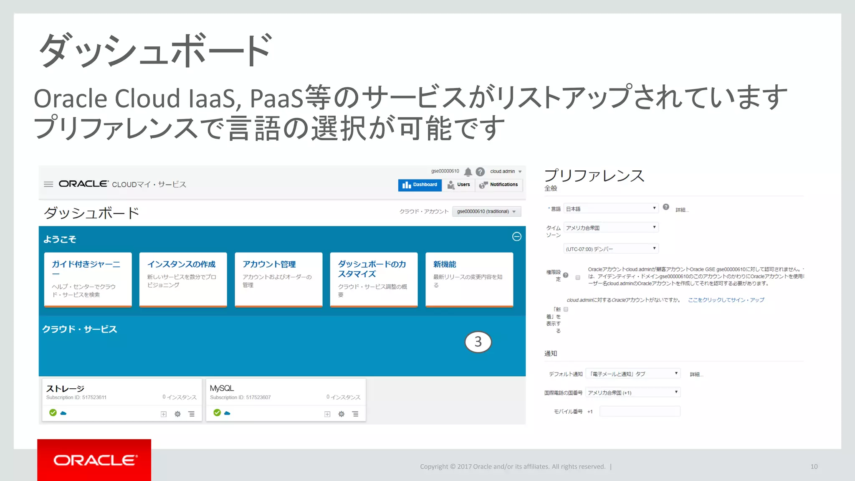This screenshot has width=855, height=481.
Task: Open the ダッシュボードのカスタマイズ card
Action: [x=374, y=279]
